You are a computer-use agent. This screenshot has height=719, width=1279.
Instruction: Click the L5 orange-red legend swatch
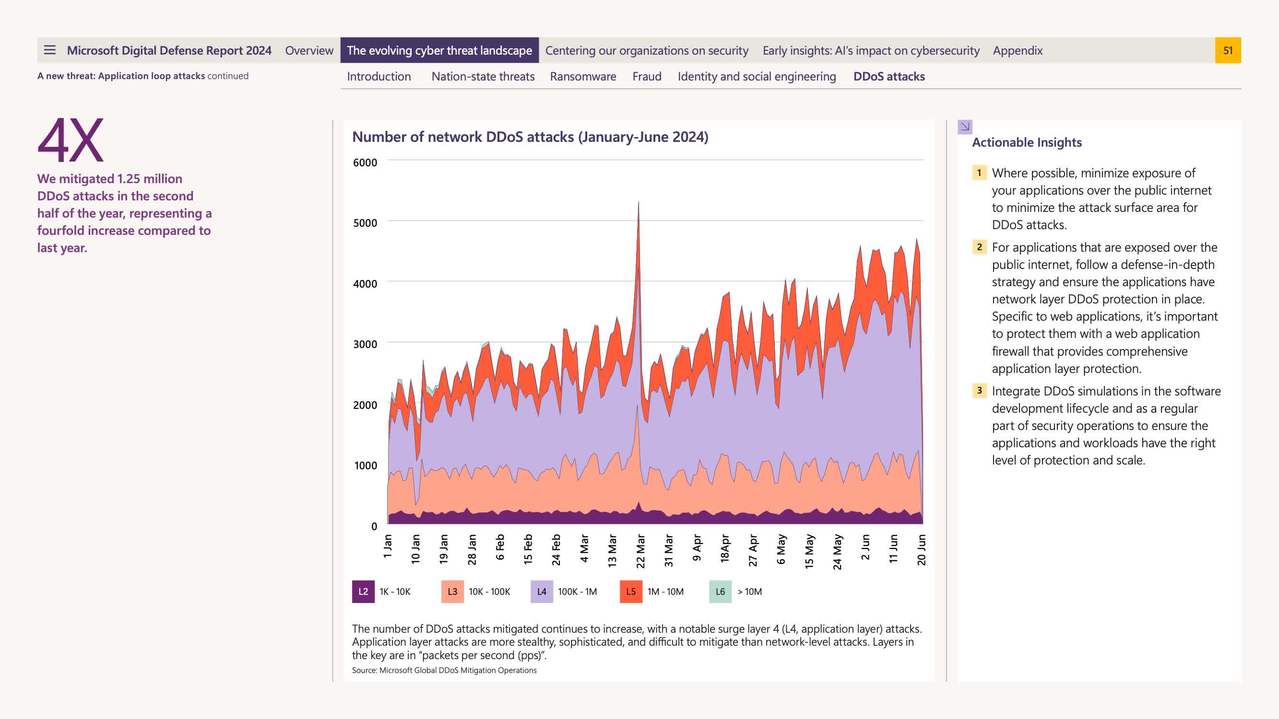pos(630,591)
